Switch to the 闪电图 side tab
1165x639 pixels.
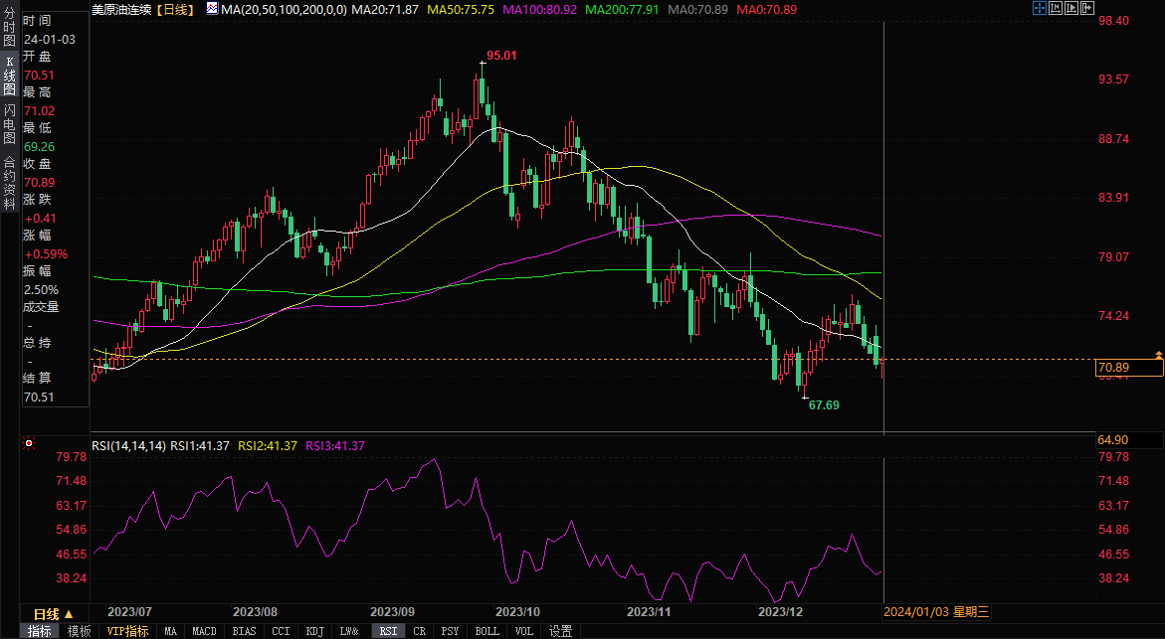9,122
